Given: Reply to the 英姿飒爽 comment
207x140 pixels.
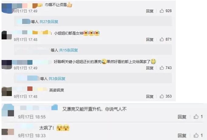Looking at the screenshot, I should pos(150,96).
